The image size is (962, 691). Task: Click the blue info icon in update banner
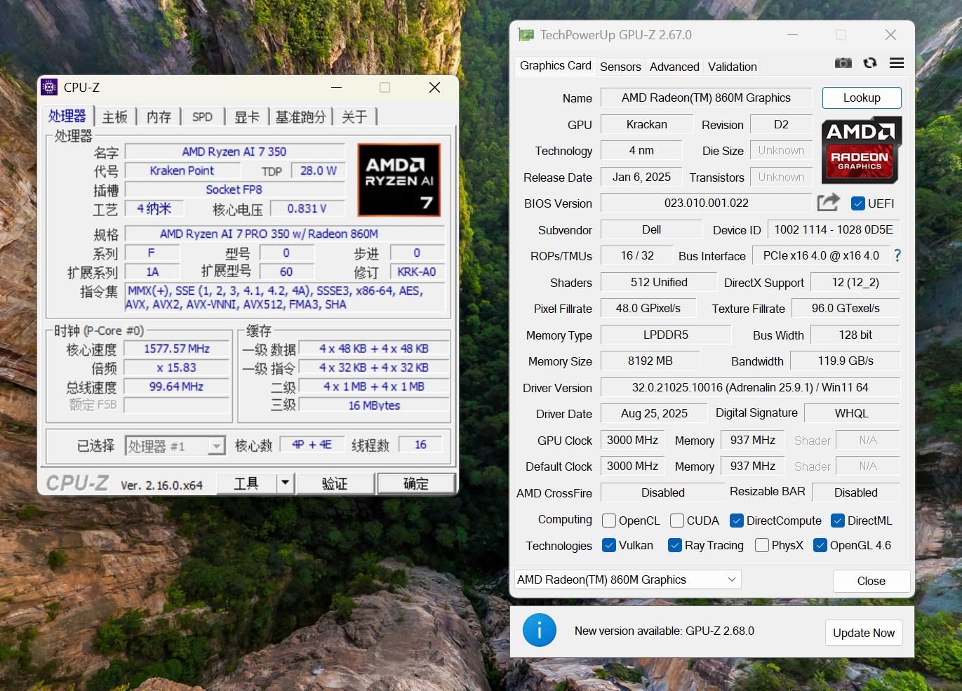coord(539,630)
